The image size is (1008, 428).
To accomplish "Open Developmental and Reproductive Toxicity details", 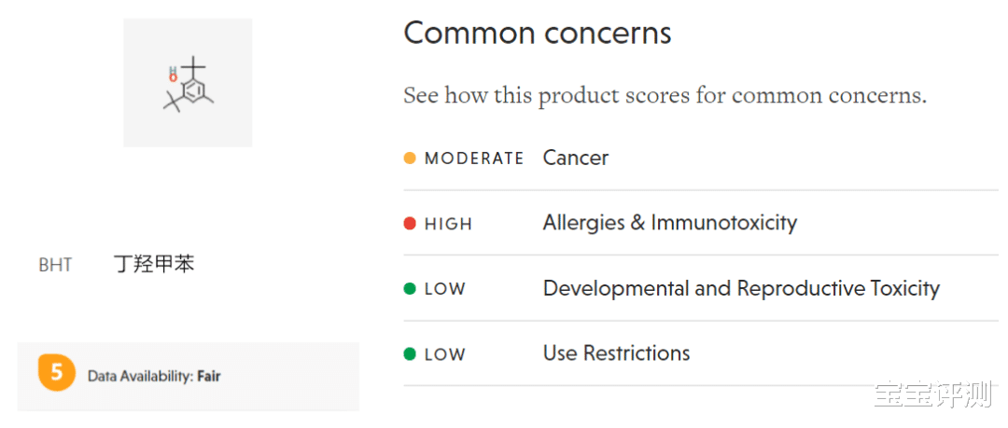I will click(x=701, y=288).
